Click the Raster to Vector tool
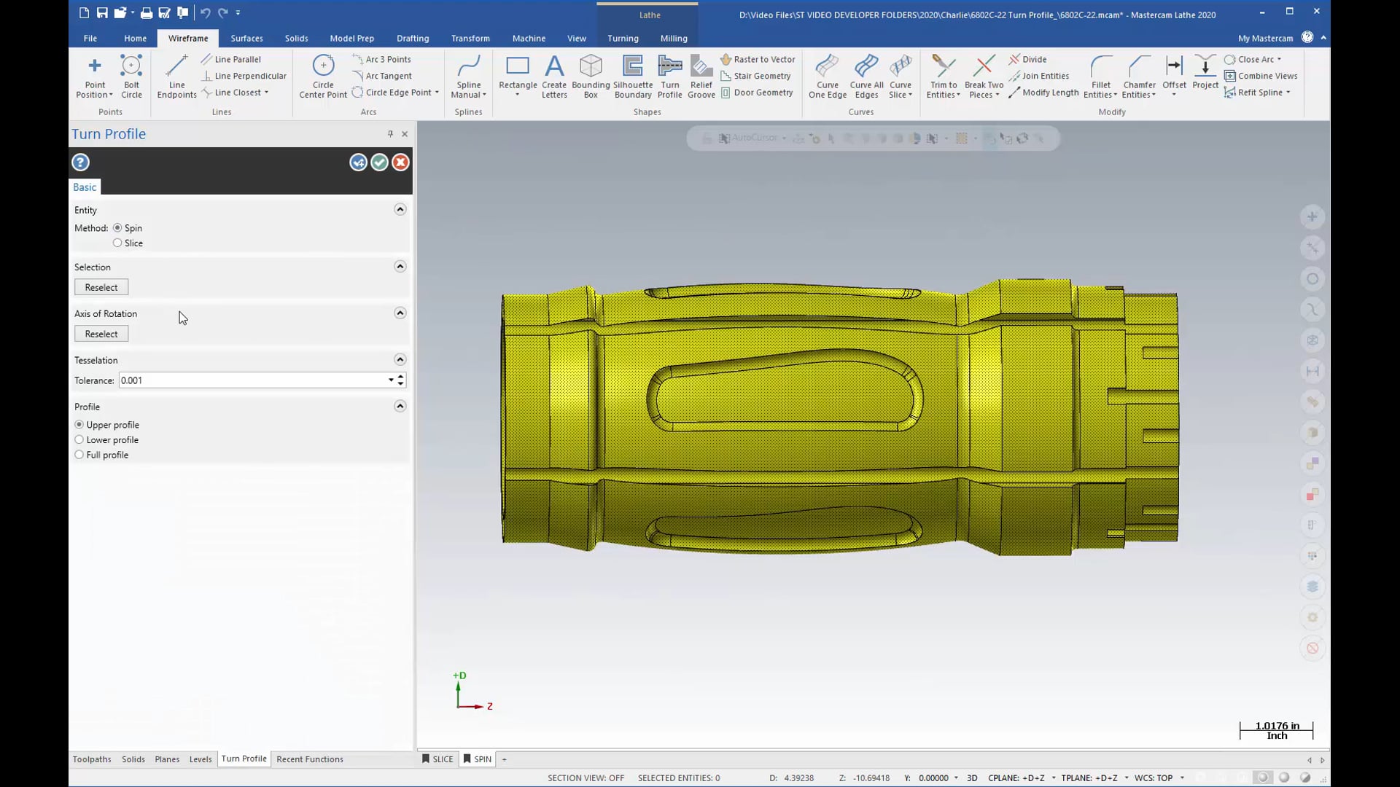 pyautogui.click(x=758, y=58)
